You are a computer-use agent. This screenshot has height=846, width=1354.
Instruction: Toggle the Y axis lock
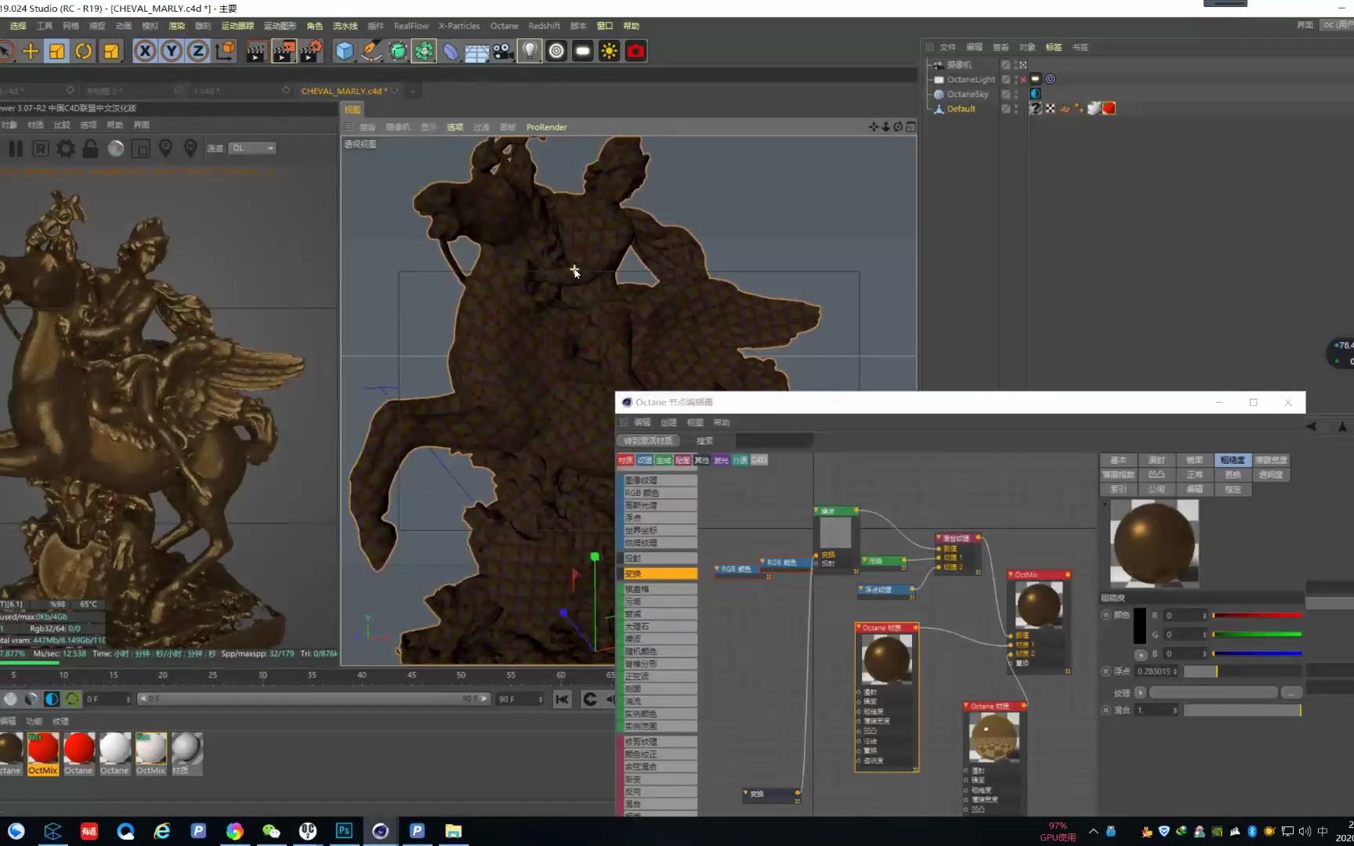172,52
